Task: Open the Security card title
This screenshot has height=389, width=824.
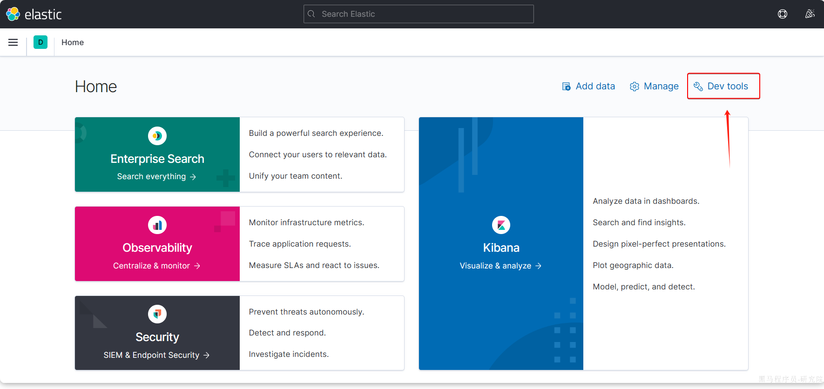Action: (157, 337)
